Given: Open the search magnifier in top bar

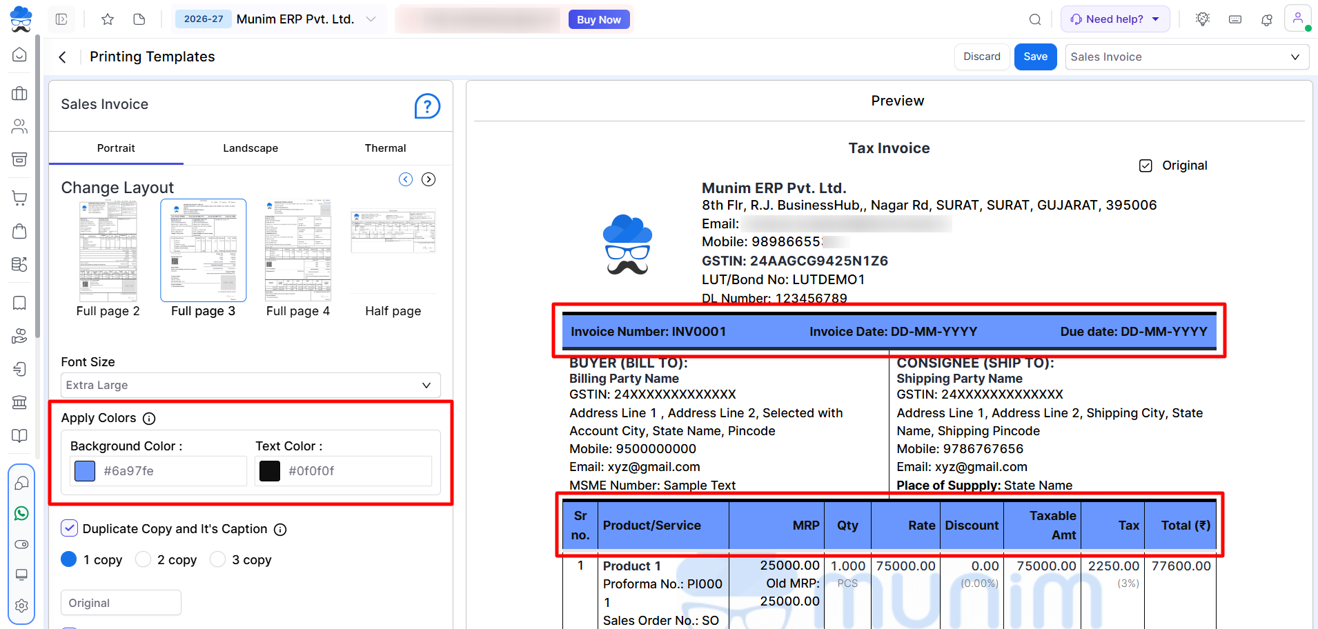Looking at the screenshot, I should tap(1035, 19).
